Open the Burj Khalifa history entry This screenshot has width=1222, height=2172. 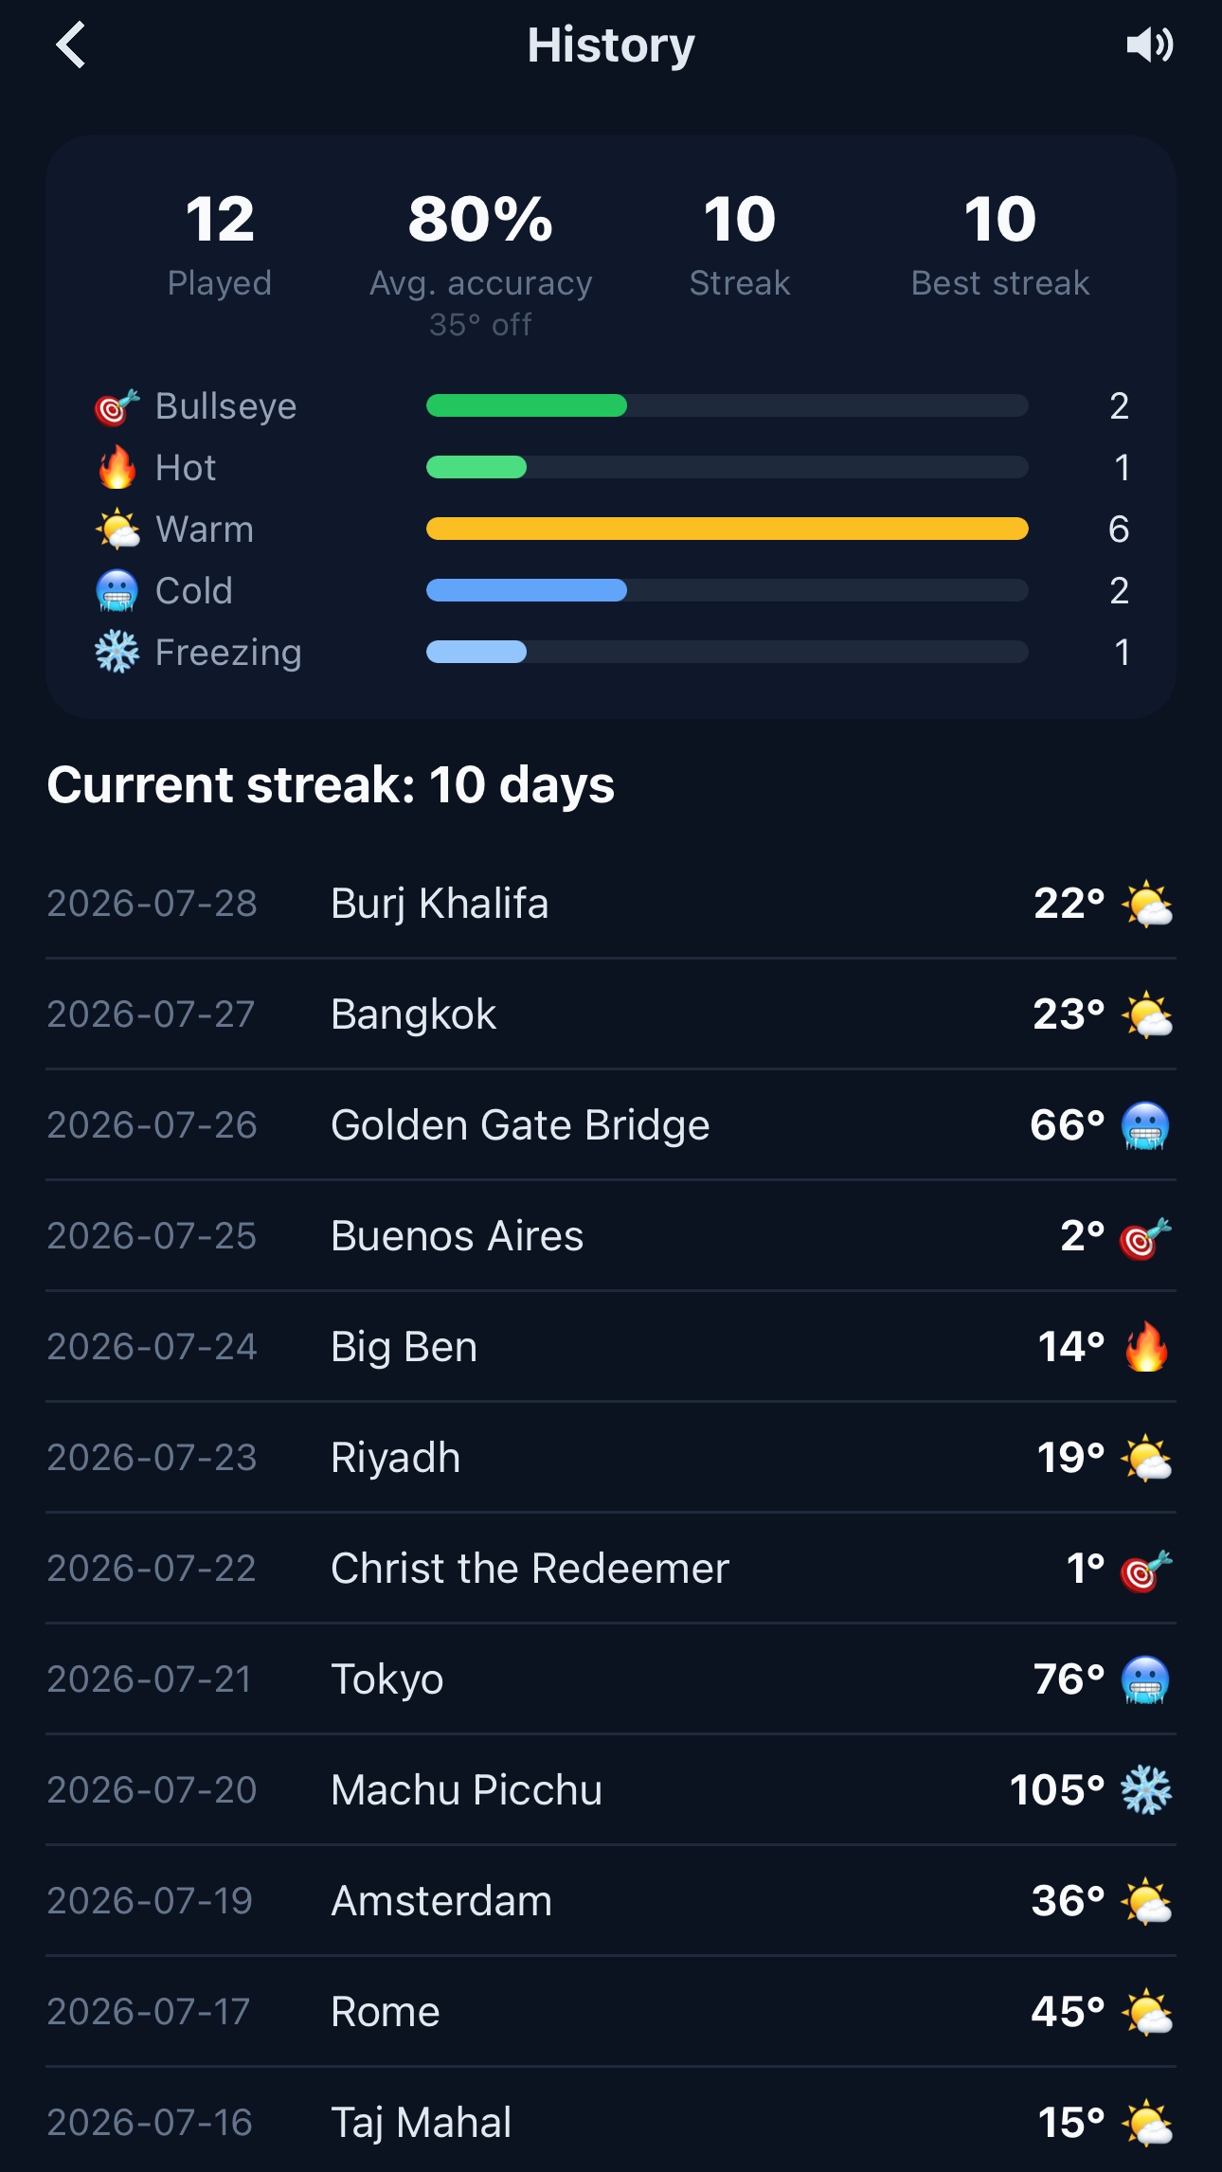(611, 904)
